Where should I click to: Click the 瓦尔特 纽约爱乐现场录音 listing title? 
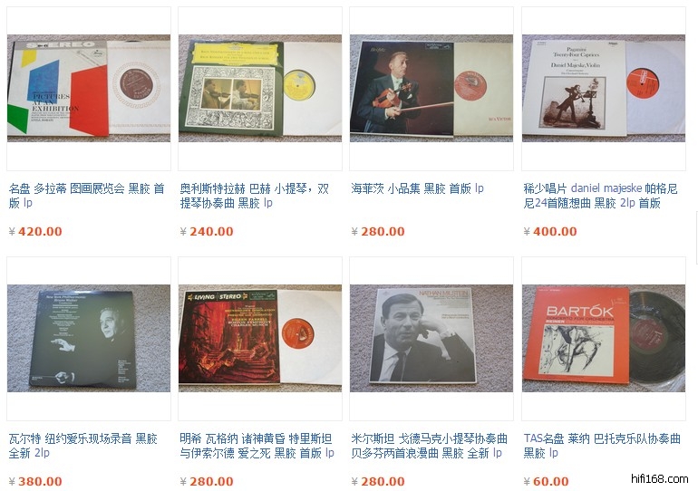pyautogui.click(x=83, y=446)
